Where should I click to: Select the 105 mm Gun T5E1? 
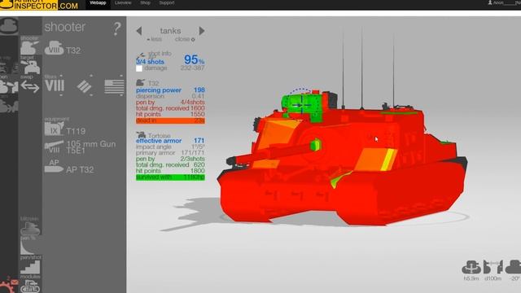pyautogui.click(x=80, y=146)
